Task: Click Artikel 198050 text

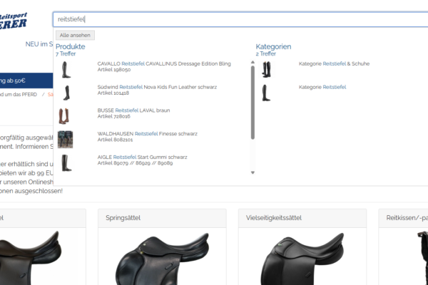Action: [114, 70]
